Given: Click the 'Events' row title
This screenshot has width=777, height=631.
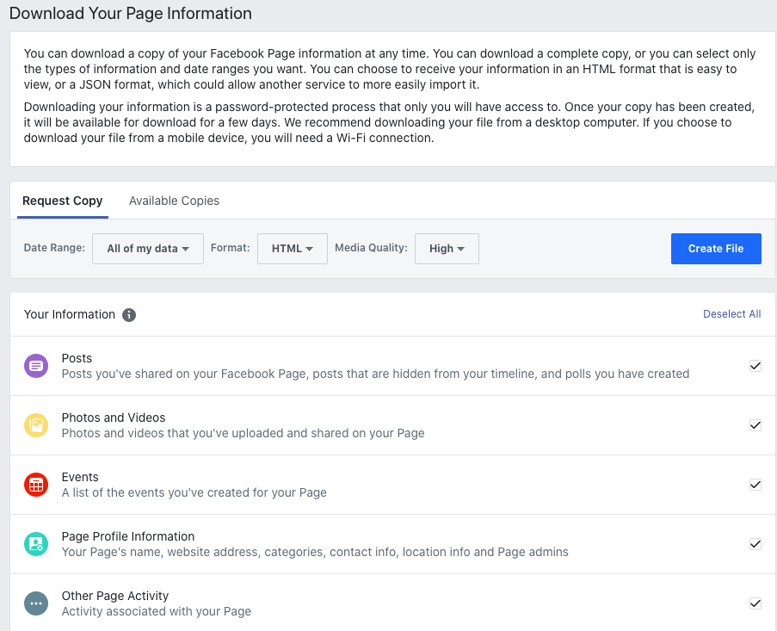Looking at the screenshot, I should click(80, 478).
